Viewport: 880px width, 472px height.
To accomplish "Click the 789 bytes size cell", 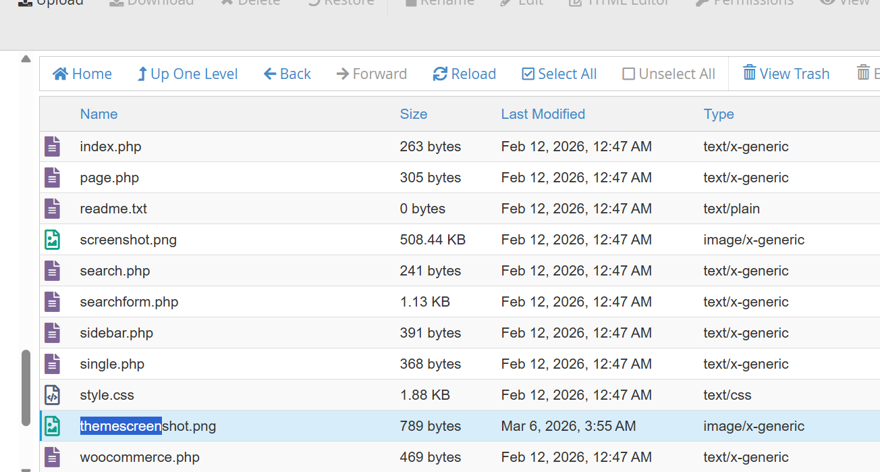I will point(431,426).
